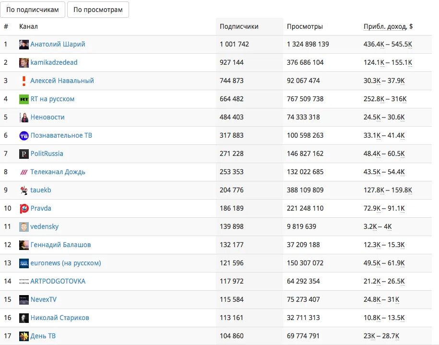Click the euronews channel logo

pyautogui.click(x=24, y=263)
